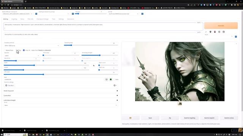Screen dimensions: 243x136
Task: Click the Save button below the image
Action: click(x=150, y=118)
